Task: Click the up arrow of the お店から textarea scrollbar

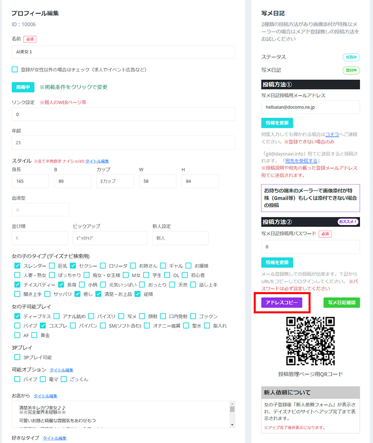Action: 232,404
